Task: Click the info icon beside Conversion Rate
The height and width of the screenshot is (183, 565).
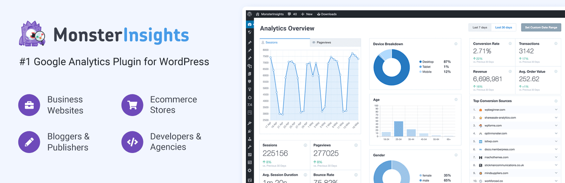Action: point(510,44)
